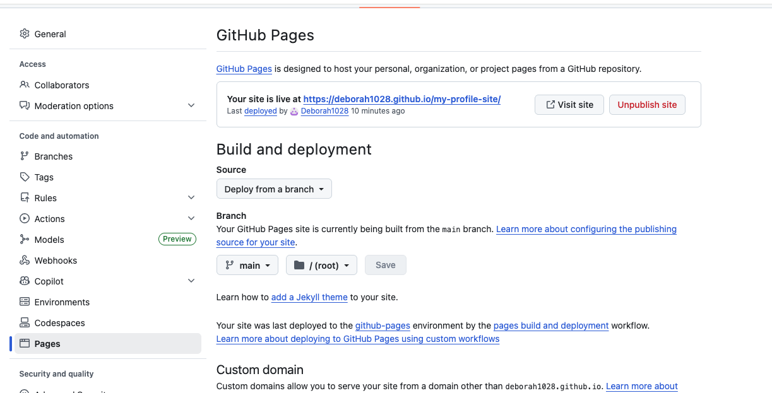This screenshot has width=772, height=393.
Task: Click the Security and quality section label
Action: point(56,374)
